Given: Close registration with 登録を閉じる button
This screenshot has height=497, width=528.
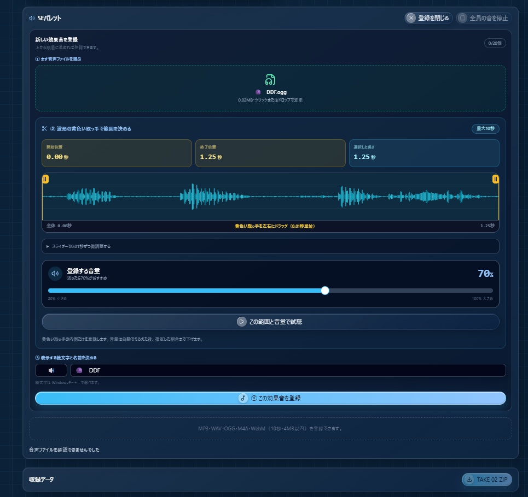Looking at the screenshot, I should 428,18.
